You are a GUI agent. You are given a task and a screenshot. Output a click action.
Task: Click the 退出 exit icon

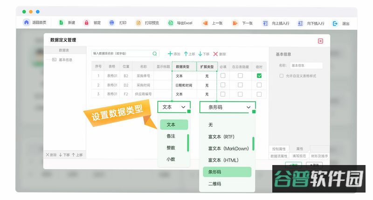(x=335, y=23)
